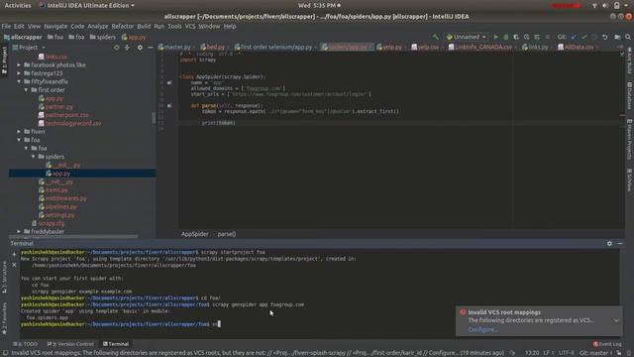The image size is (634, 357).
Task: Open the Navigate menu
Action: [x=55, y=27]
